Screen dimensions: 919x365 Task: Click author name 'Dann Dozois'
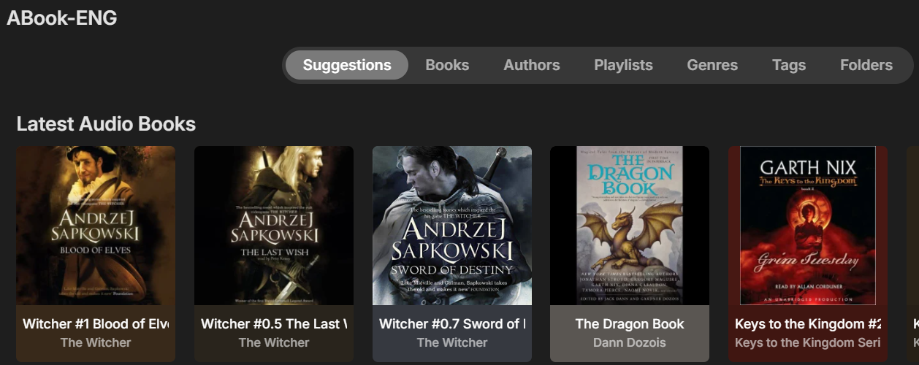pos(630,342)
